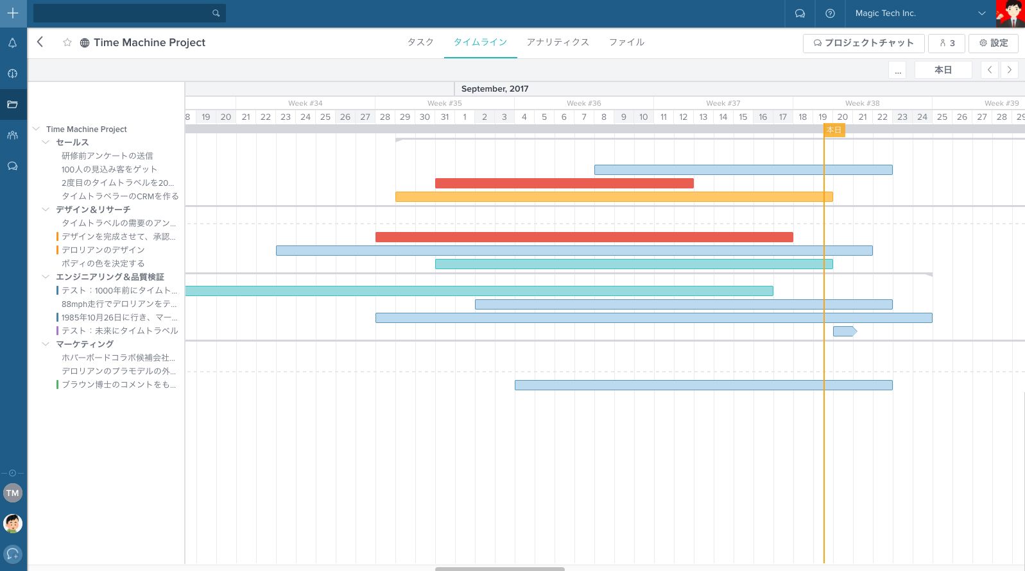Click the teal bar for テスト：1000年前 task

point(479,291)
